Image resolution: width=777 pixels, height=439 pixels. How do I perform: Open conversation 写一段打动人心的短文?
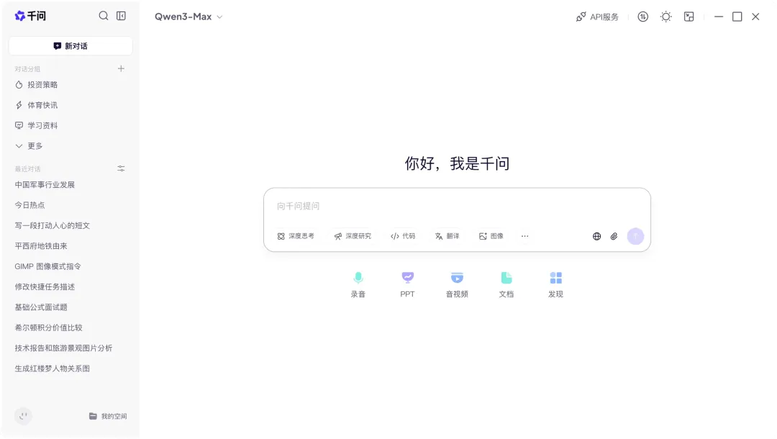coord(52,225)
